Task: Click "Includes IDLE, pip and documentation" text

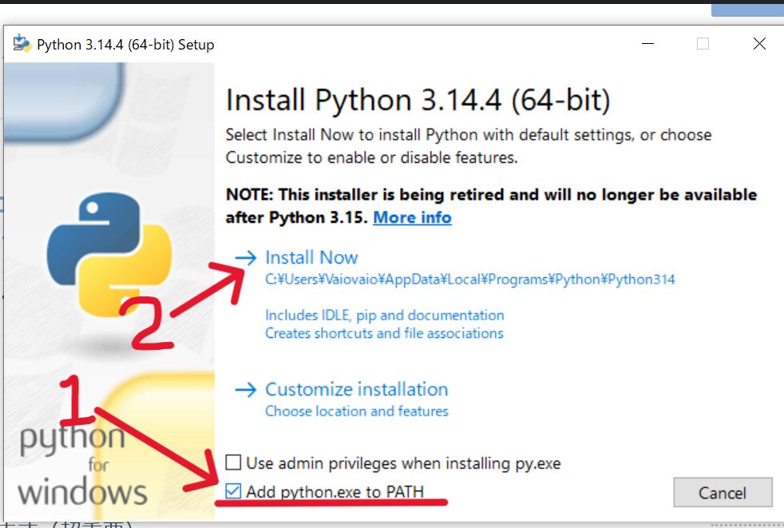Action: (384, 316)
